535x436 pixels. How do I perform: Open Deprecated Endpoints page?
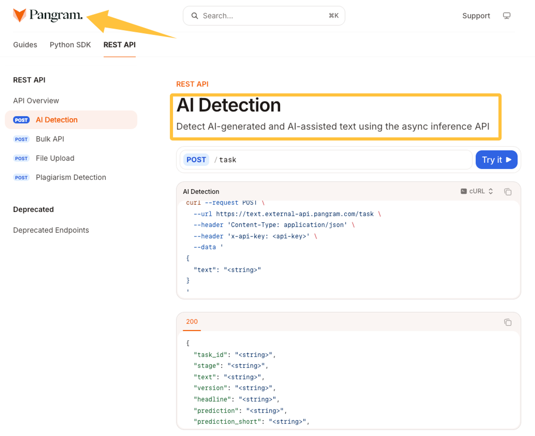(51, 230)
